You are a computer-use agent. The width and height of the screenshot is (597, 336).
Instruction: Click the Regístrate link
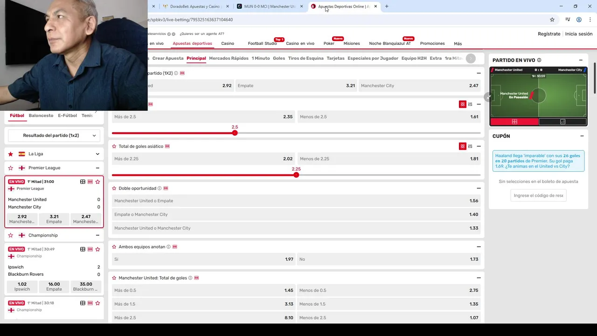coord(549,34)
